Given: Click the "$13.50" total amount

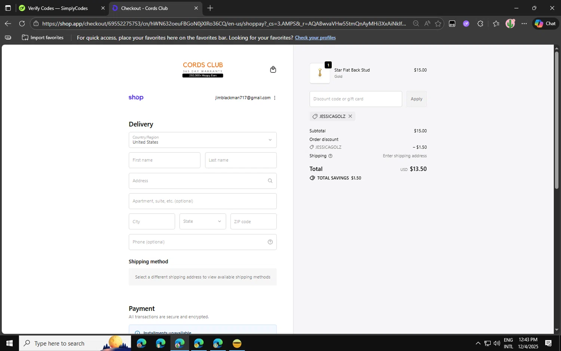Looking at the screenshot, I should [418, 169].
